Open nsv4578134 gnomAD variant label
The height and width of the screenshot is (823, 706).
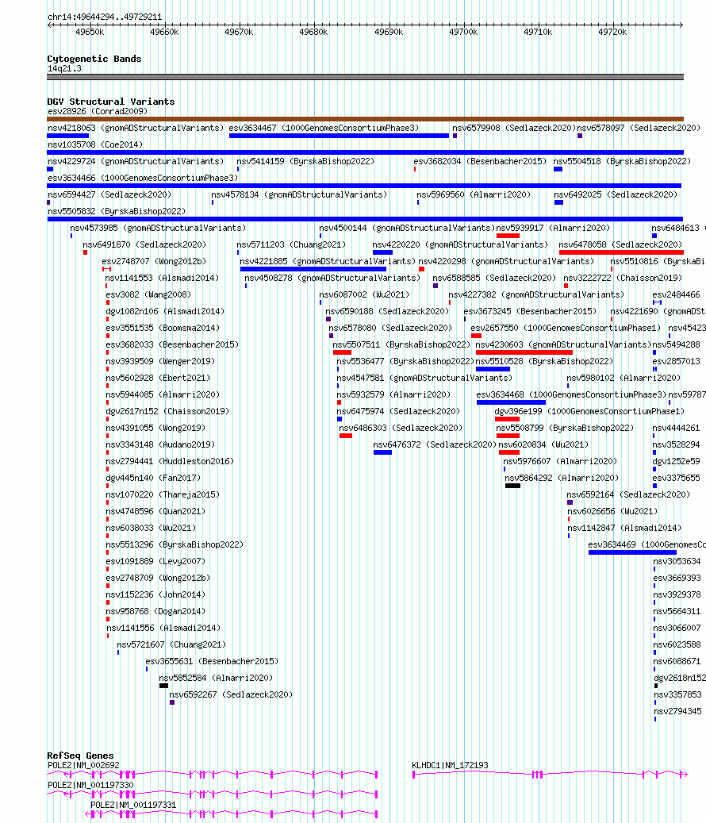tap(299, 194)
